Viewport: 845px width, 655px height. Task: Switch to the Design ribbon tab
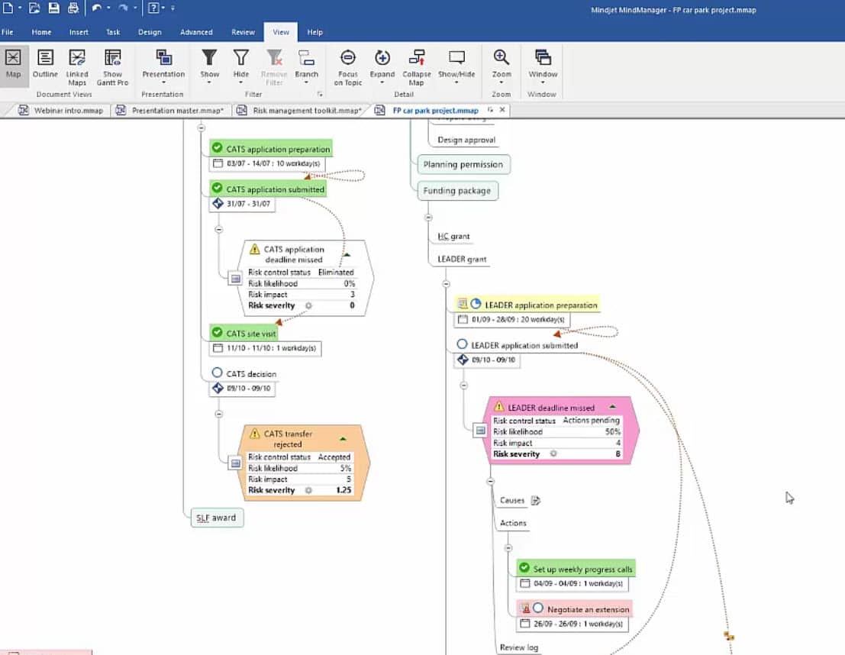[150, 32]
